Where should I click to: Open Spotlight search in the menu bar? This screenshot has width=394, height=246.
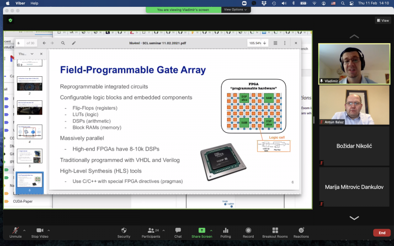[343, 3]
